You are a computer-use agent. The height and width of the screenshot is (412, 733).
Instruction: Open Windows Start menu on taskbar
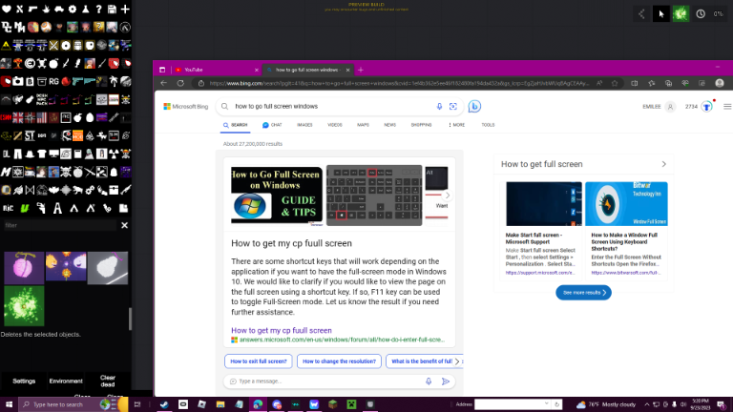tap(9, 404)
